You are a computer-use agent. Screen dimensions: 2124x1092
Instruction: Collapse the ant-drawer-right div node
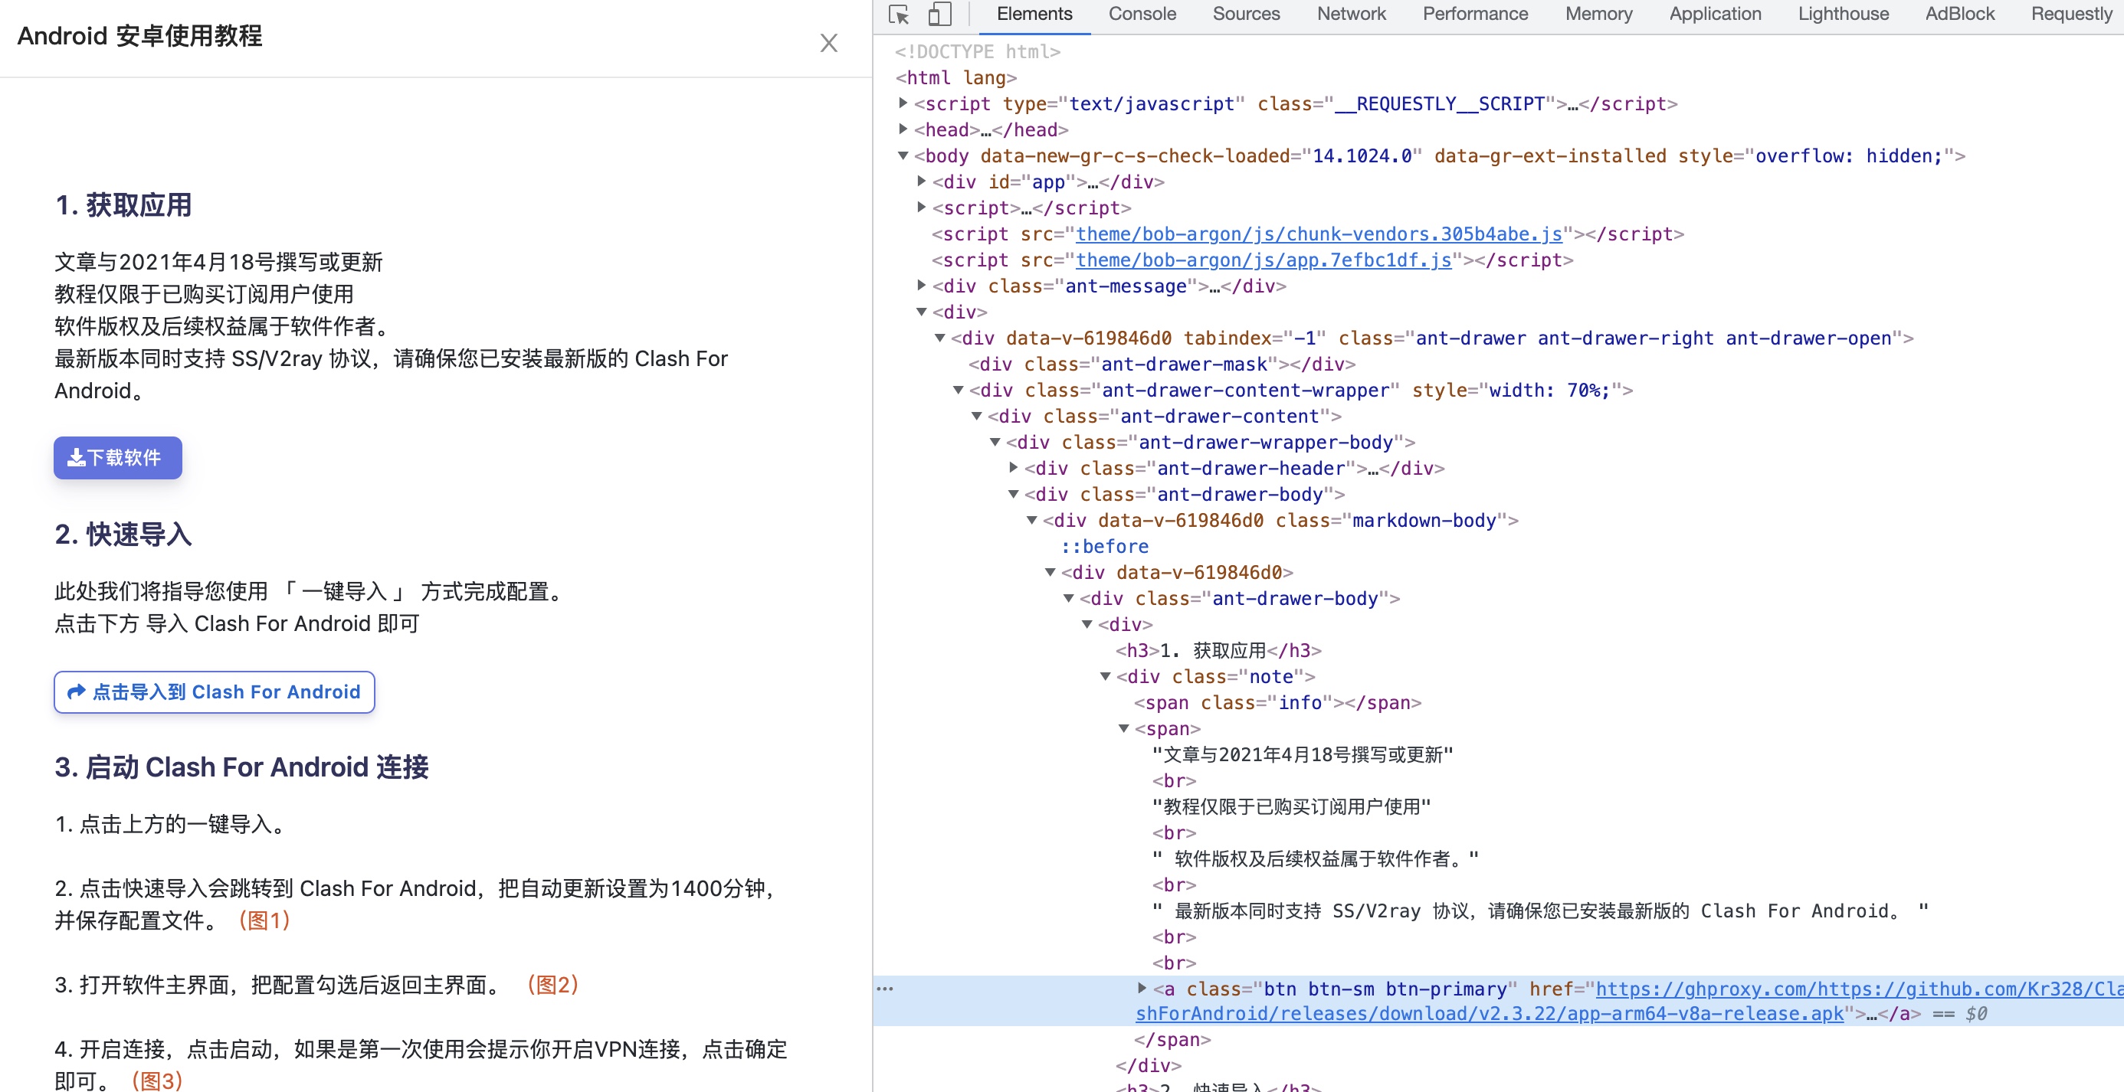pos(940,337)
